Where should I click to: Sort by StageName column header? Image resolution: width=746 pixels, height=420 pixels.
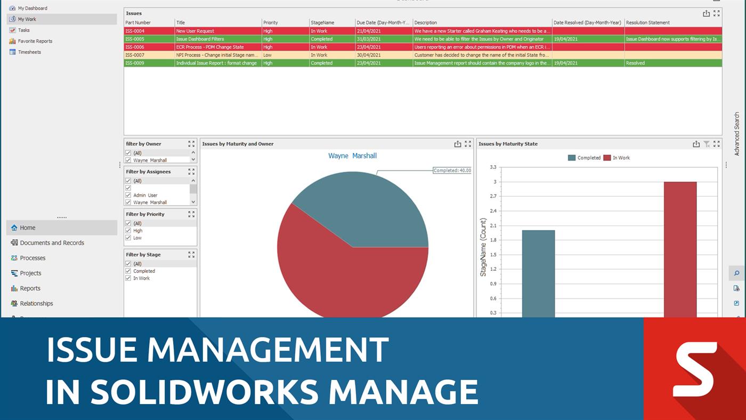click(x=333, y=22)
